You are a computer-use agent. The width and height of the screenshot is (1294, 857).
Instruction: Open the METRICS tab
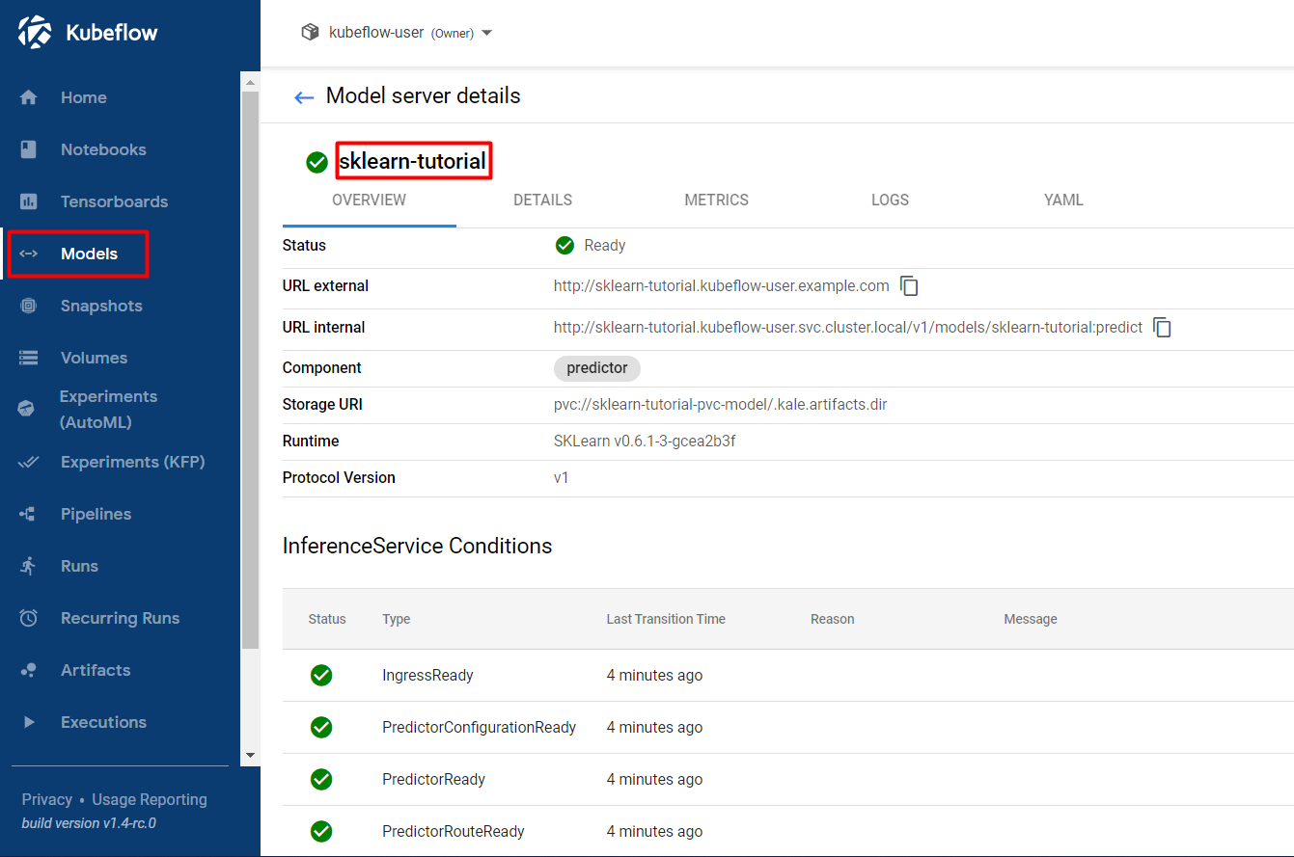717,201
